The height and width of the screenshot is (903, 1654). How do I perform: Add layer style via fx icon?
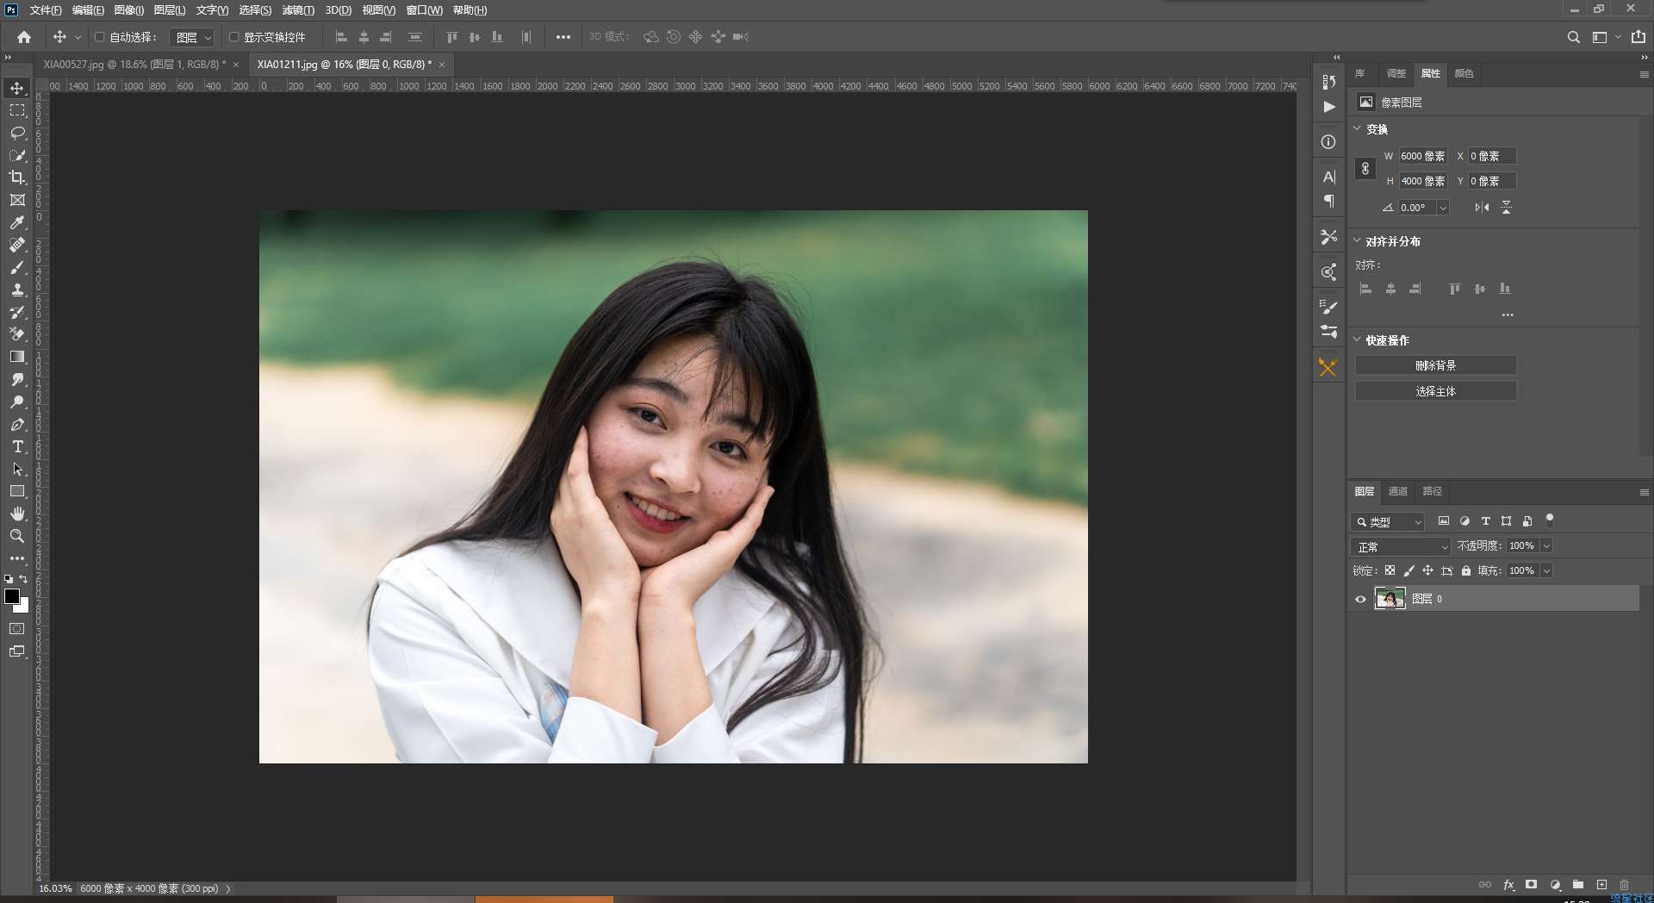click(1508, 885)
